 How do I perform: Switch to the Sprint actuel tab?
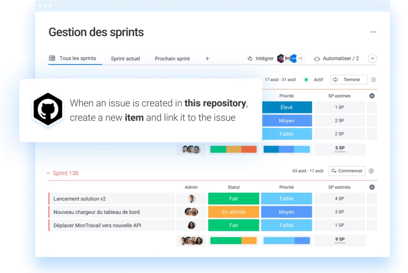point(126,59)
